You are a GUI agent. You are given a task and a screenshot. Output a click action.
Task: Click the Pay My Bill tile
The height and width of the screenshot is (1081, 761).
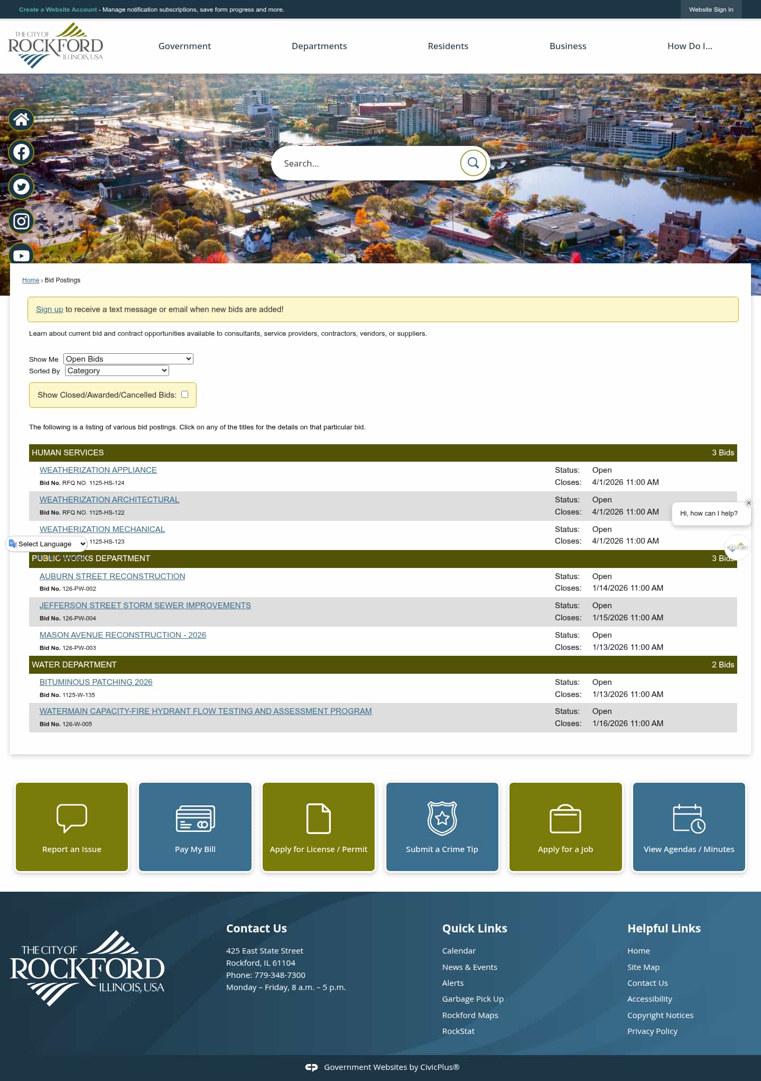195,827
